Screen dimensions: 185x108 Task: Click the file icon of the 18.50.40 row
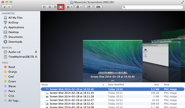click(x=47, y=89)
